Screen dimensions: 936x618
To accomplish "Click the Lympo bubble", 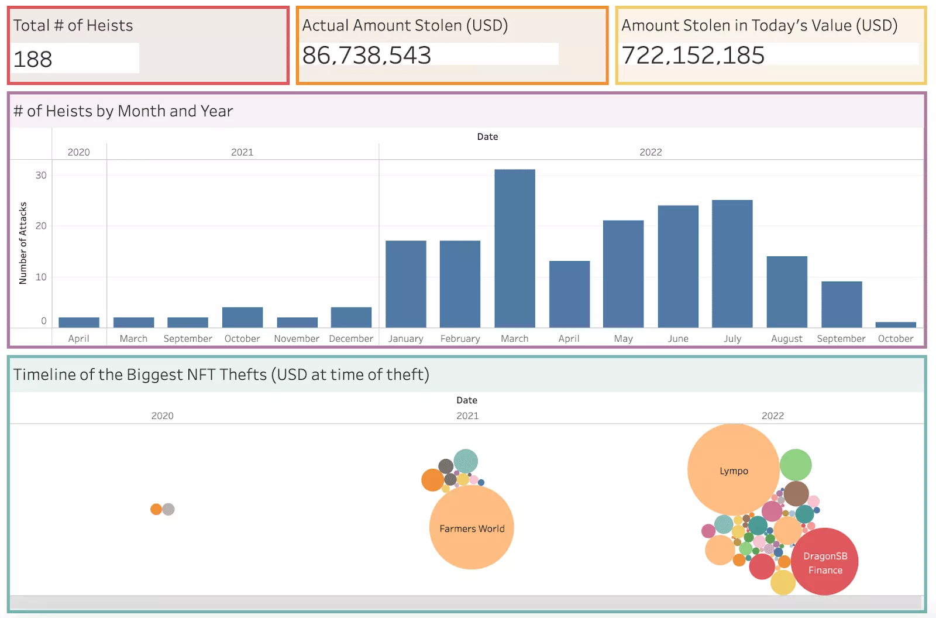I will pos(734,470).
